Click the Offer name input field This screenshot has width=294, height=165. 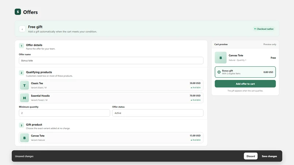pyautogui.click(x=111, y=60)
